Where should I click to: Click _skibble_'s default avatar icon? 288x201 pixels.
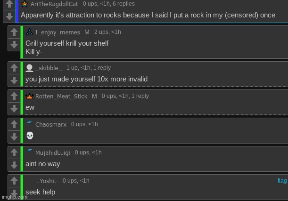point(29,68)
